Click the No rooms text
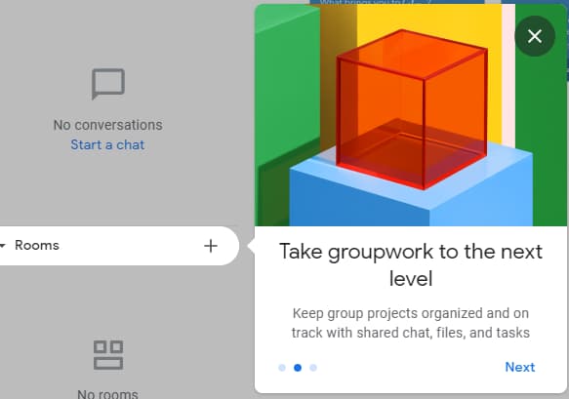The height and width of the screenshot is (399, 569). click(107, 394)
